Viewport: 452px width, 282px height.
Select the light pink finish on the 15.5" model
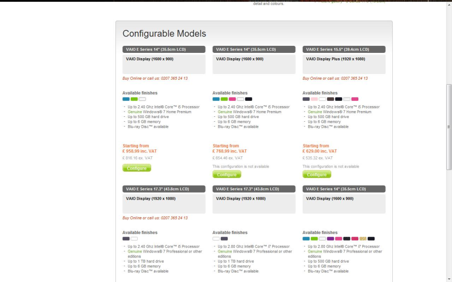[314, 99]
